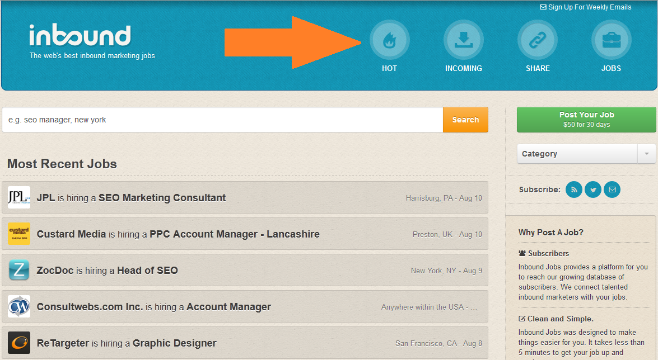Subscribe via the email envelope icon
The width and height of the screenshot is (658, 360).
pyautogui.click(x=612, y=190)
